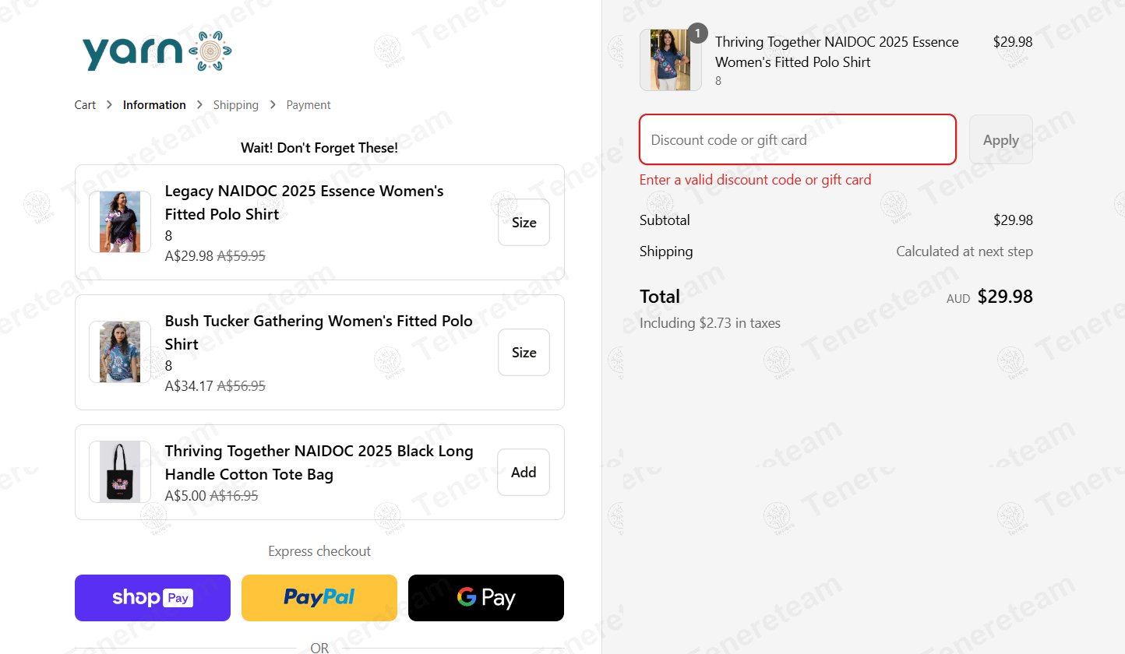This screenshot has width=1125, height=654.
Task: Go back to Cart breadcrumb
Action: pos(85,105)
